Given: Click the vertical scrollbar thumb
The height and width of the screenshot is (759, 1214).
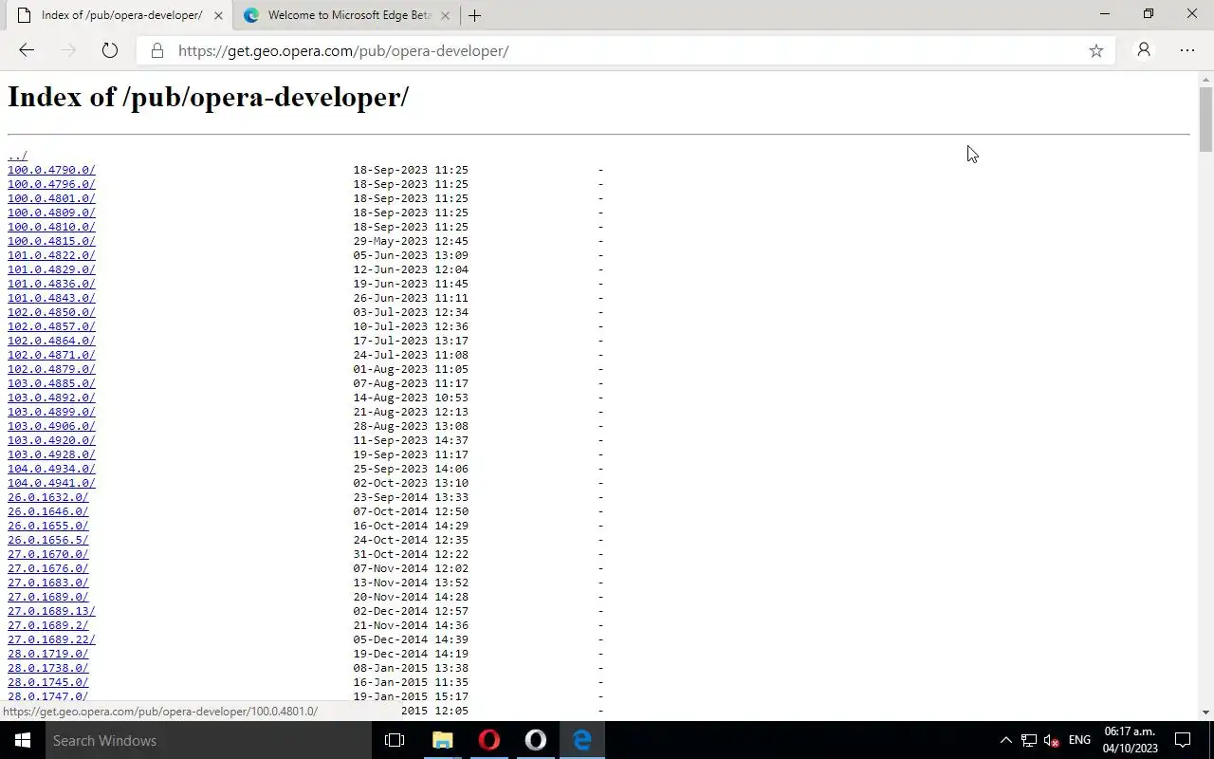Looking at the screenshot, I should [x=1205, y=119].
